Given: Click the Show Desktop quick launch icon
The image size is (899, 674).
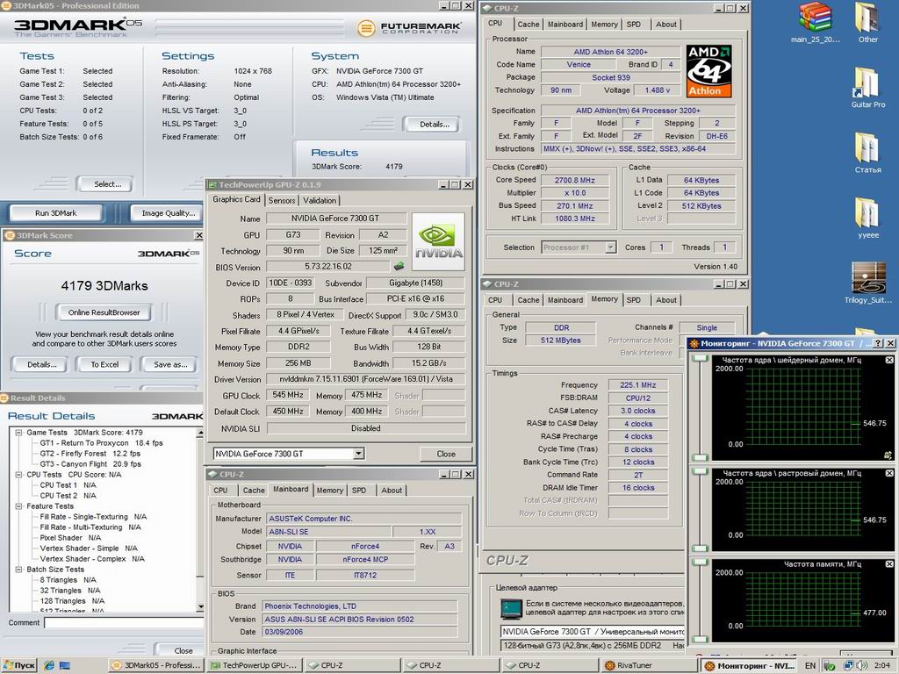Looking at the screenshot, I should 65,665.
